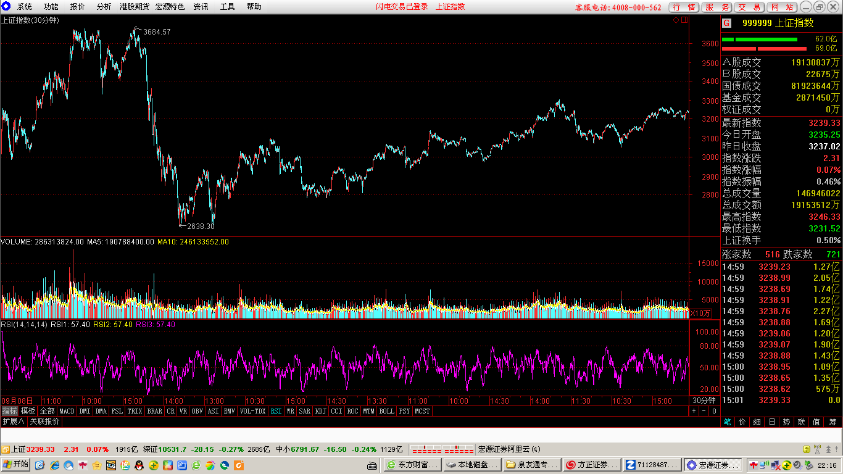Open the 关联报价 tab
843x474 pixels.
click(45, 422)
